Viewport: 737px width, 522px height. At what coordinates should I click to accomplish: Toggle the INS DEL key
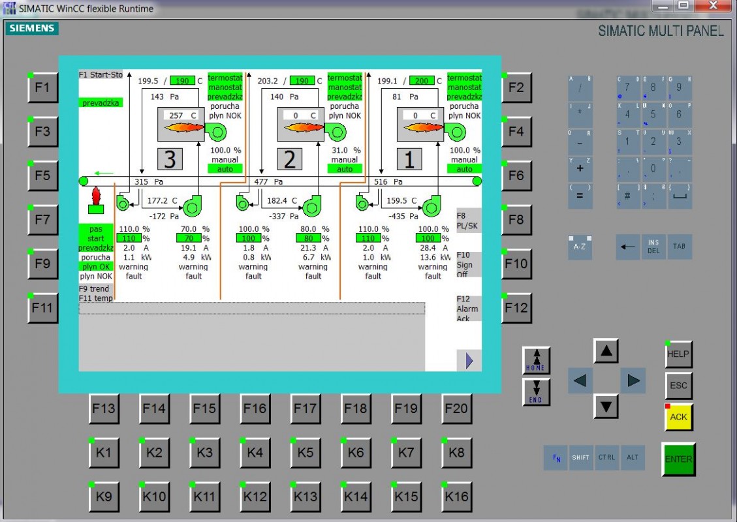(653, 247)
